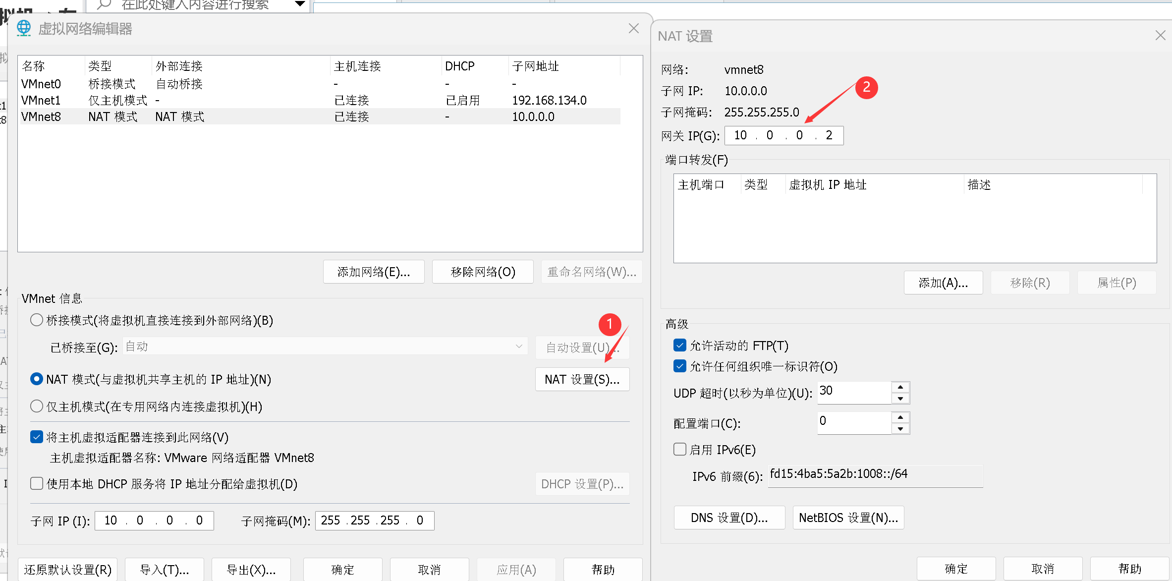This screenshot has height=581, width=1172.
Task: Open the search box dropdown arrow
Action: click(x=300, y=4)
